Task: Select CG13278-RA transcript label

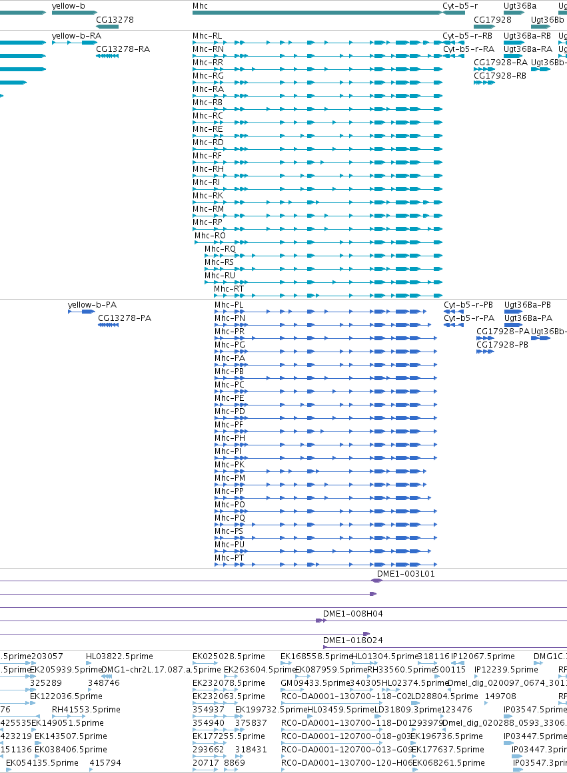Action: pos(123,49)
